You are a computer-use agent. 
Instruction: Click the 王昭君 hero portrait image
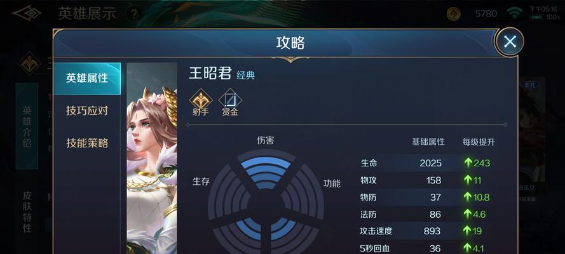tap(152, 158)
